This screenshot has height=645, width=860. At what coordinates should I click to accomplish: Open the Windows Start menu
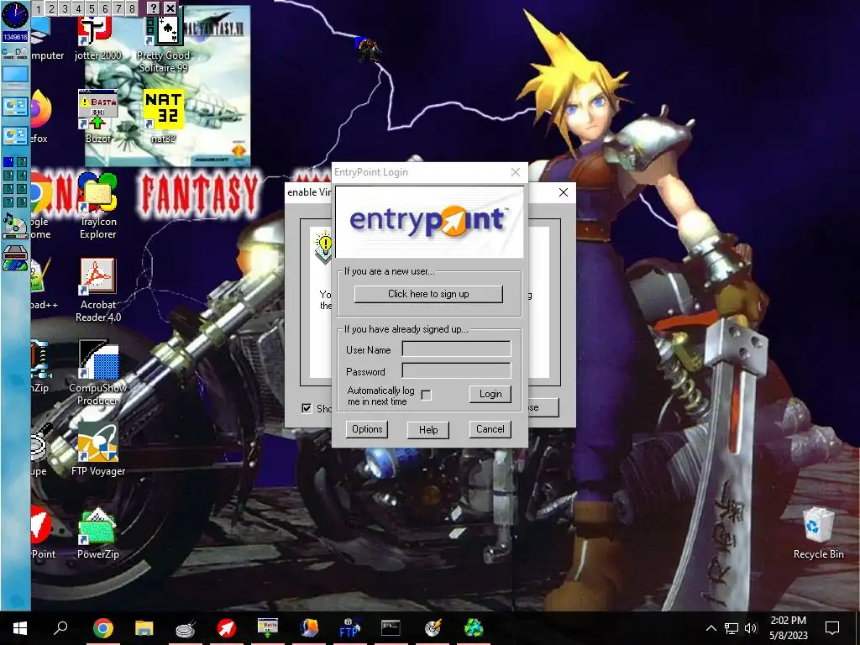pyautogui.click(x=20, y=628)
